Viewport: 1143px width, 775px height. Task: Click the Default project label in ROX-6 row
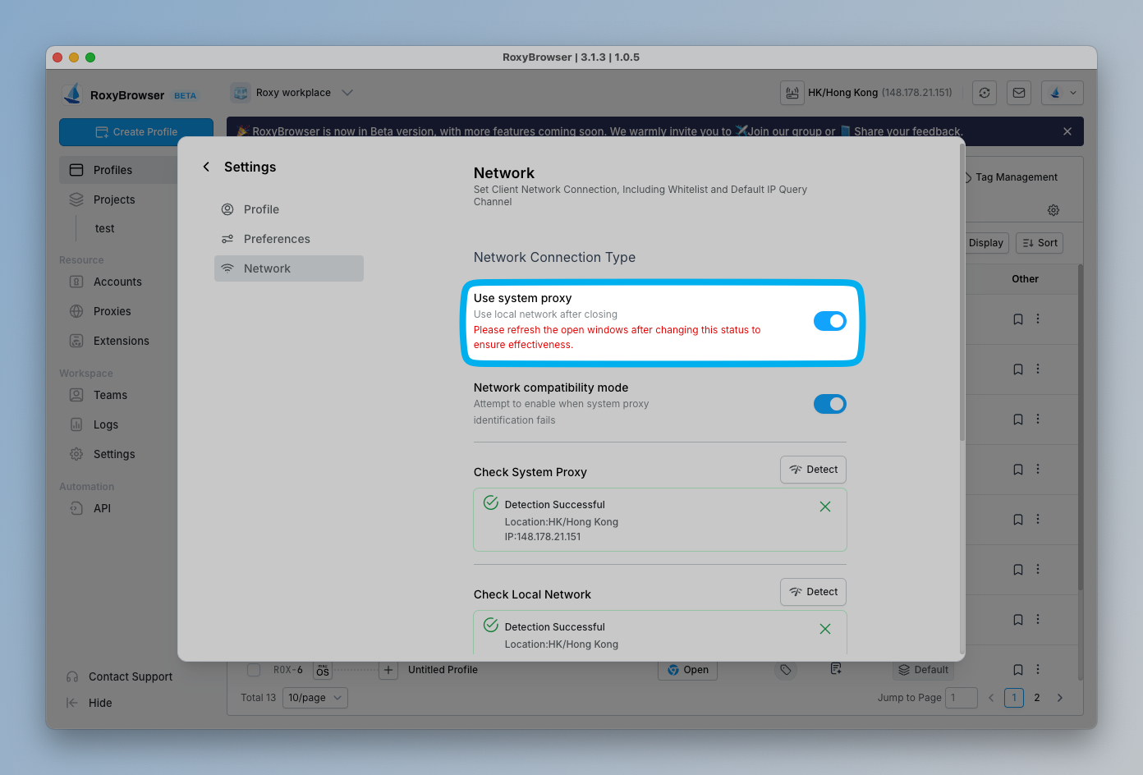pos(923,670)
